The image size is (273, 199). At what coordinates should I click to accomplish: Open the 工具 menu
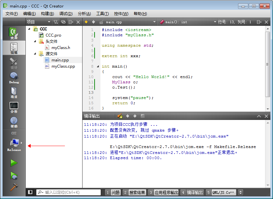[102, 14]
